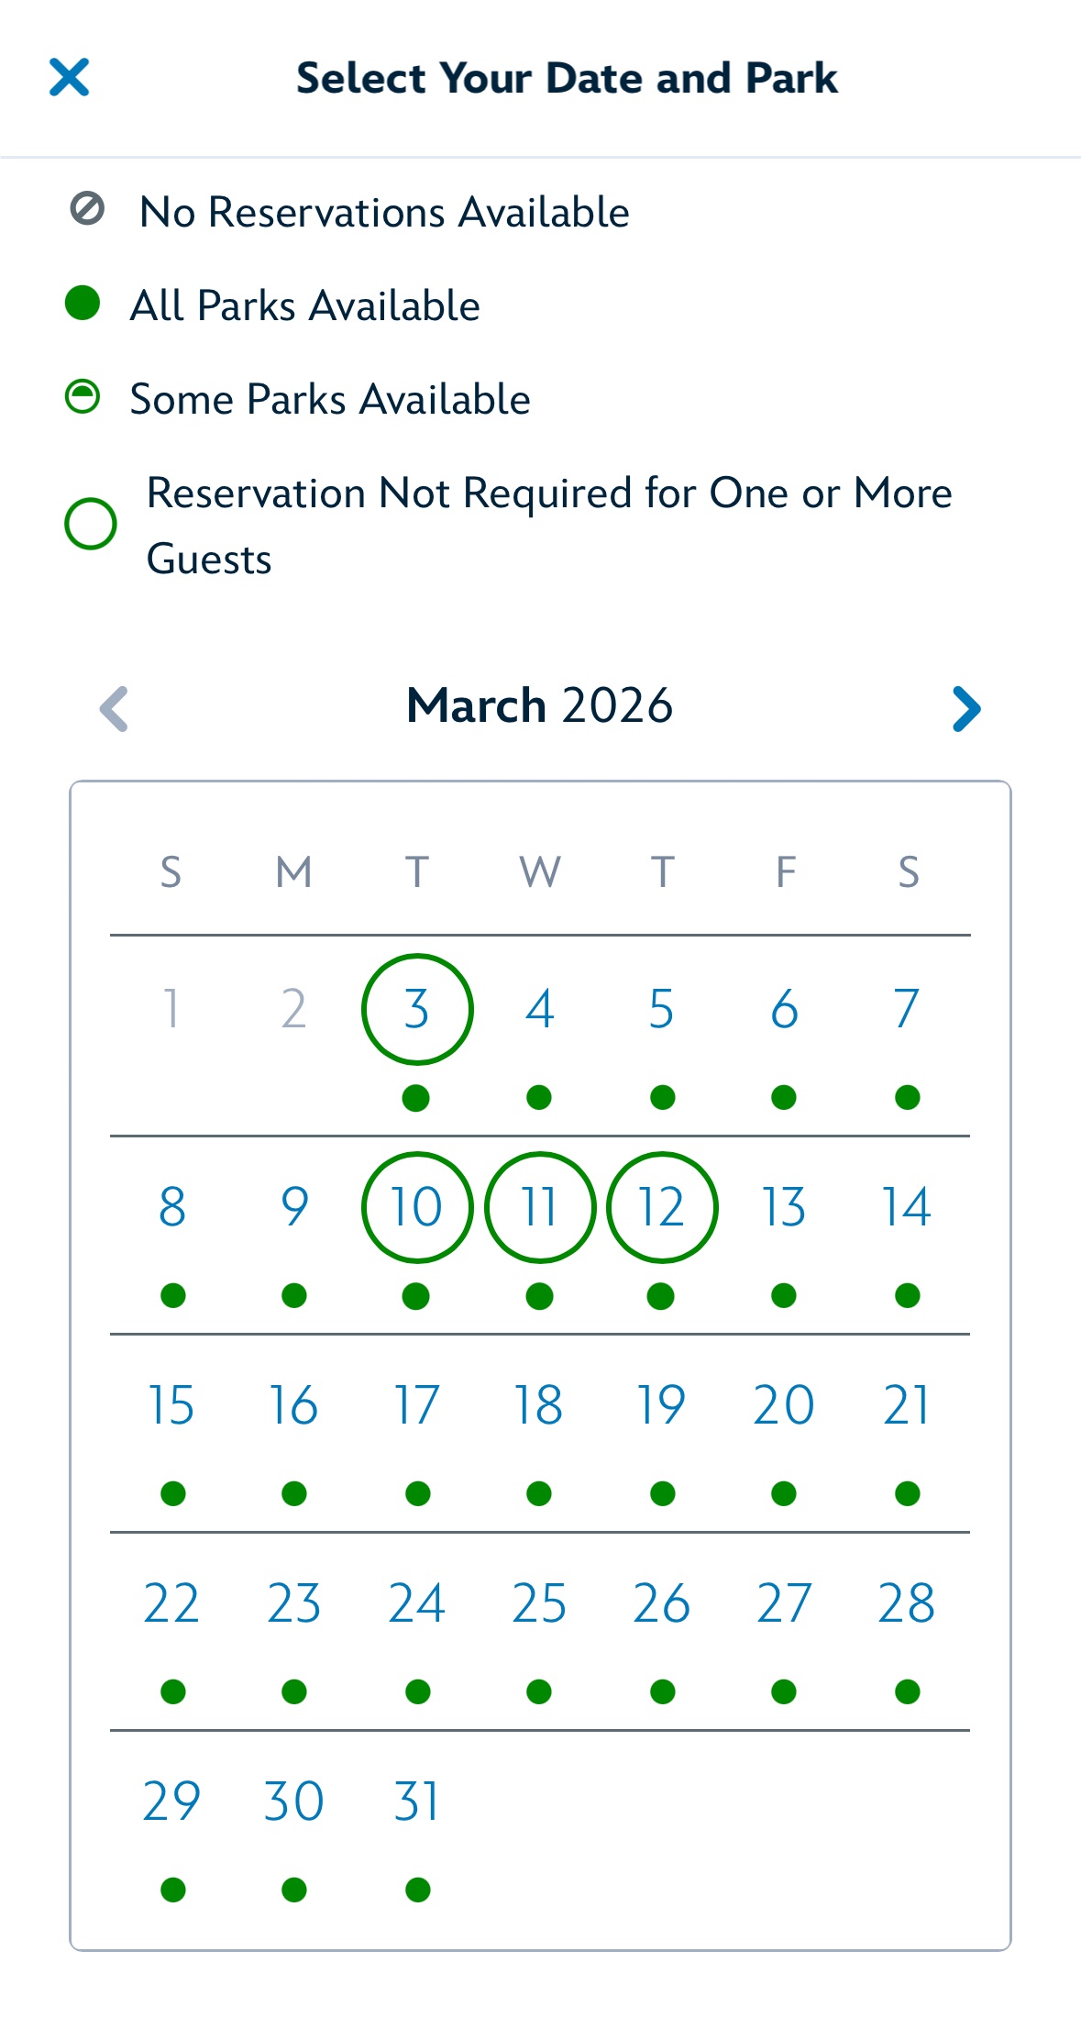Screen dimensions: 1081x2040
Task: Select Sunday March 8
Action: click(x=172, y=1207)
